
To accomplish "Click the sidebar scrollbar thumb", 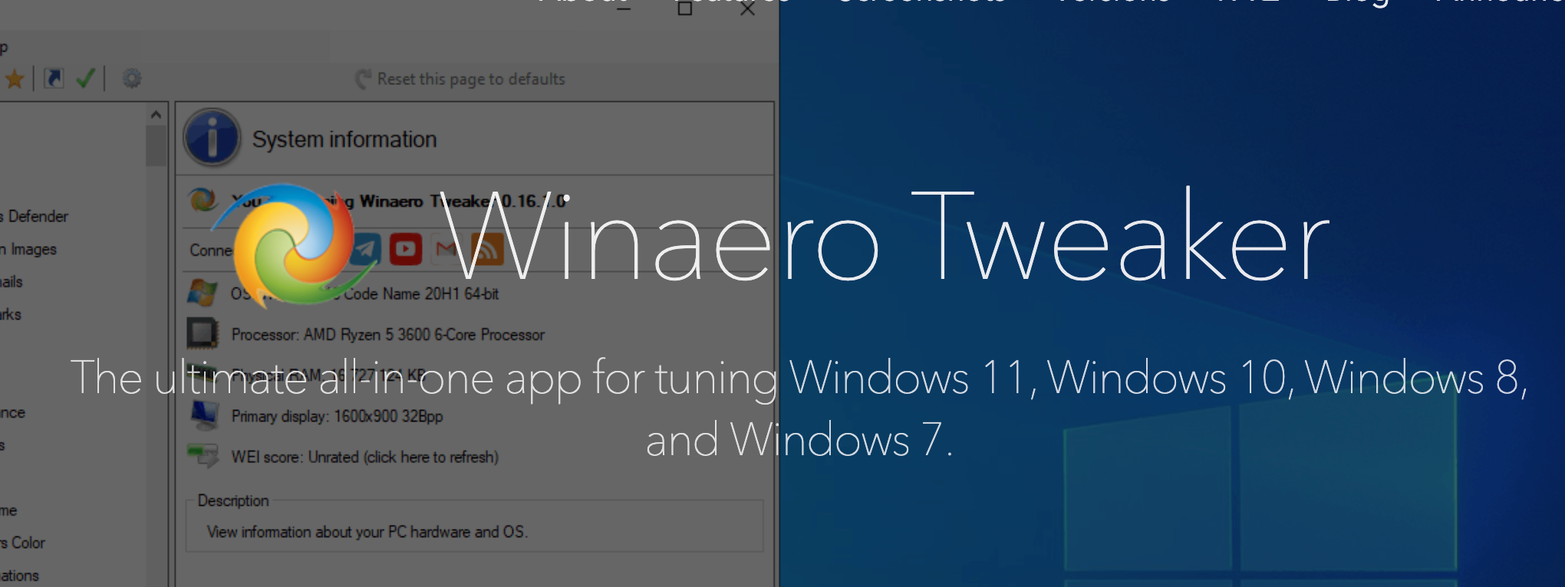I will [x=156, y=146].
